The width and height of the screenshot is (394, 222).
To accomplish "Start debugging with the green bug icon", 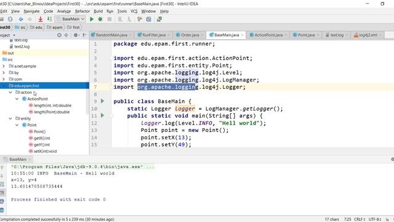I will 100,19.
